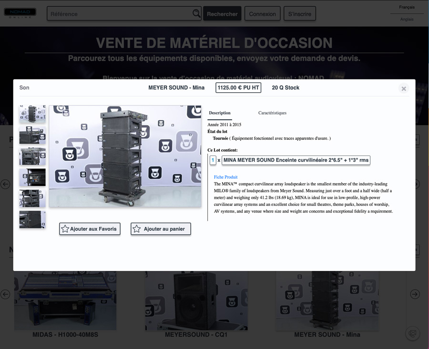Click the magnifier icon in the search field

tap(196, 13)
